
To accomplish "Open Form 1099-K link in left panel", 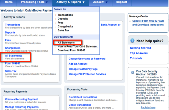I will [12, 63].
